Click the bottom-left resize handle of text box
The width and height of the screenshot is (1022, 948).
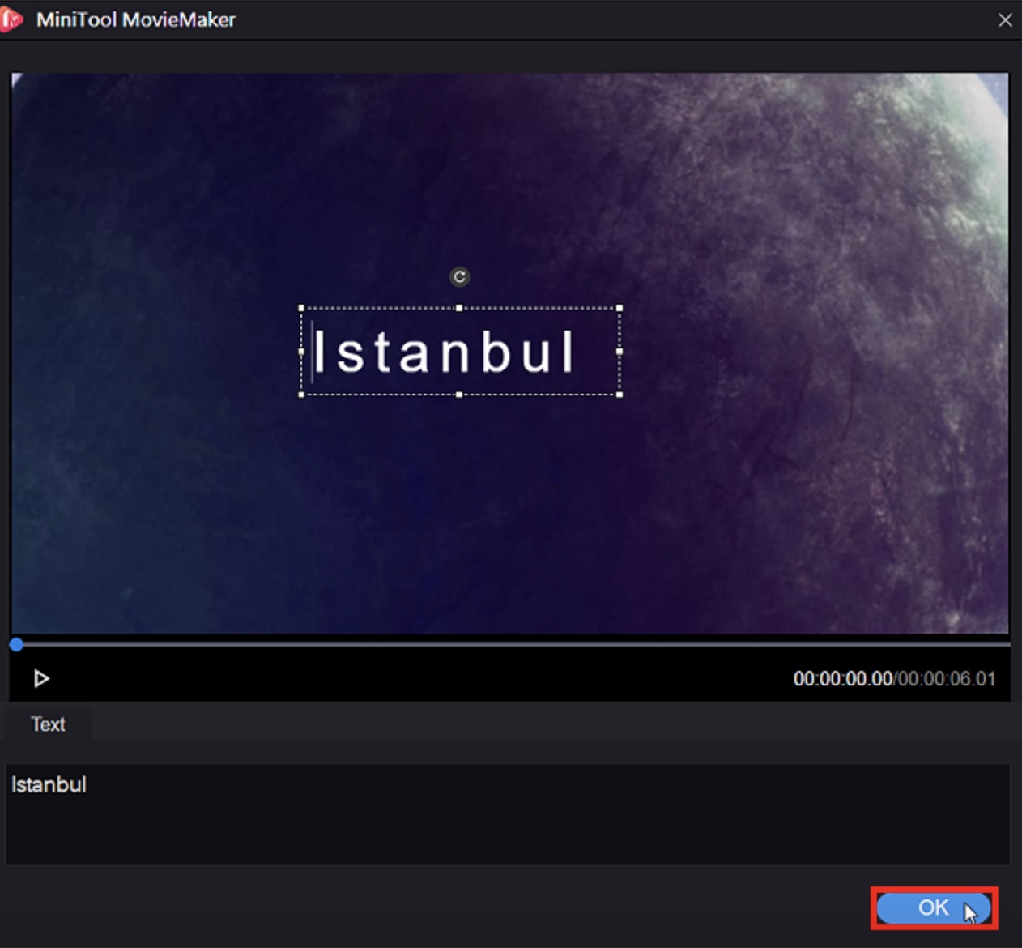click(301, 395)
